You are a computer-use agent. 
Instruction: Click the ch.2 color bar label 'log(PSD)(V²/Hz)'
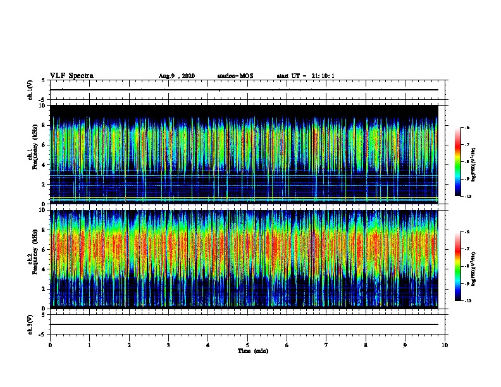[x=474, y=269]
